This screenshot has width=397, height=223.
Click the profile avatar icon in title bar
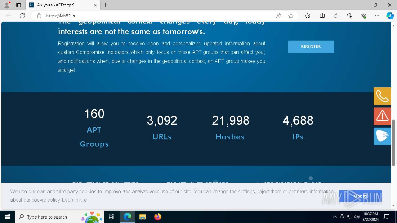tap(7, 5)
